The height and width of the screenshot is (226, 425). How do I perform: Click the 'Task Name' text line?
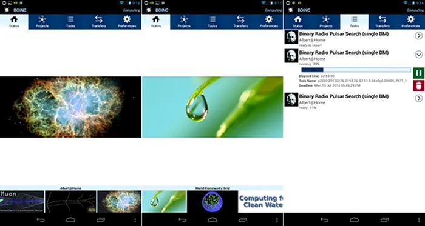click(353, 81)
